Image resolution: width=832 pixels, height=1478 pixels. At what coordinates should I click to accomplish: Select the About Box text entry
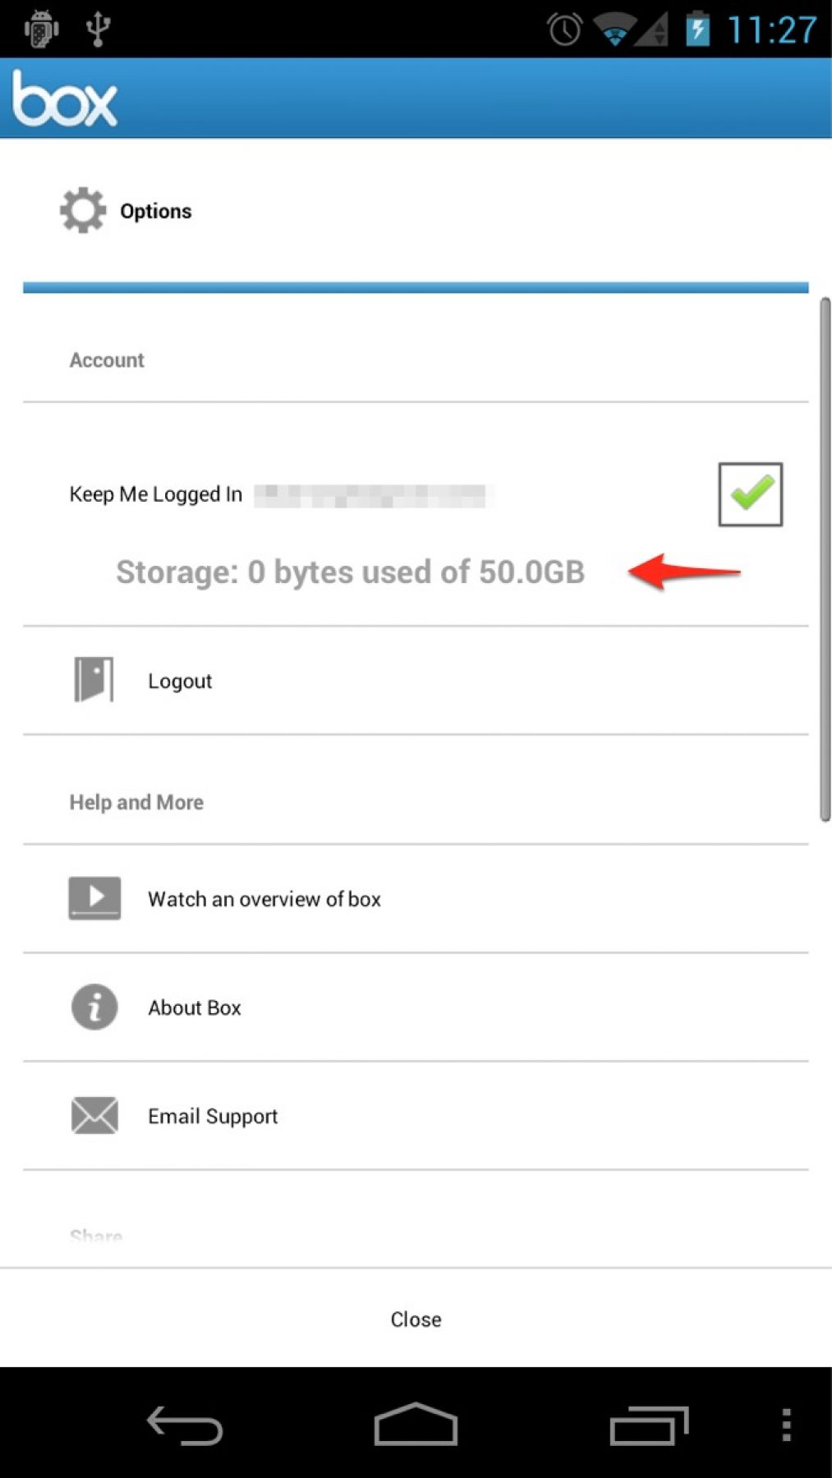pyautogui.click(x=195, y=1008)
